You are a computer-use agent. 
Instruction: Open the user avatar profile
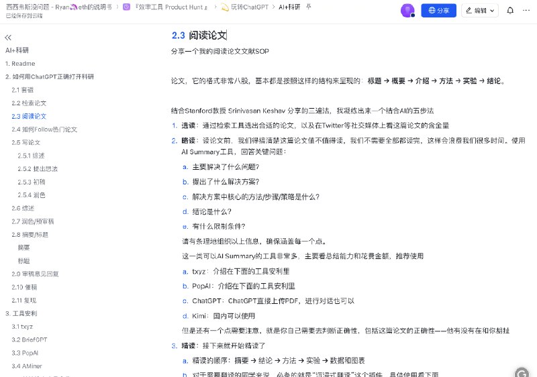pos(407,11)
